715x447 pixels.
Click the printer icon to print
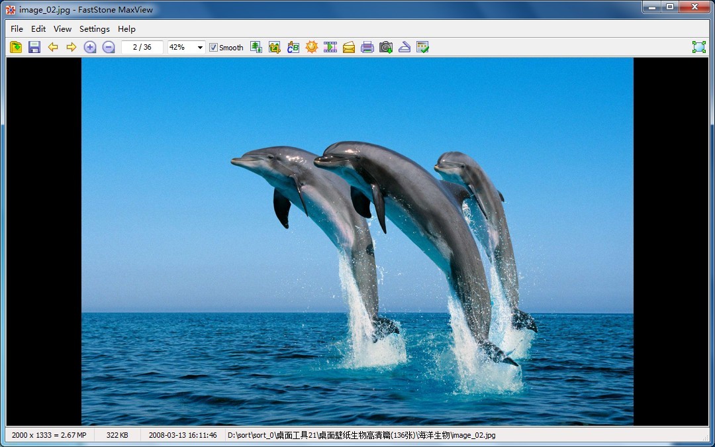click(x=367, y=47)
